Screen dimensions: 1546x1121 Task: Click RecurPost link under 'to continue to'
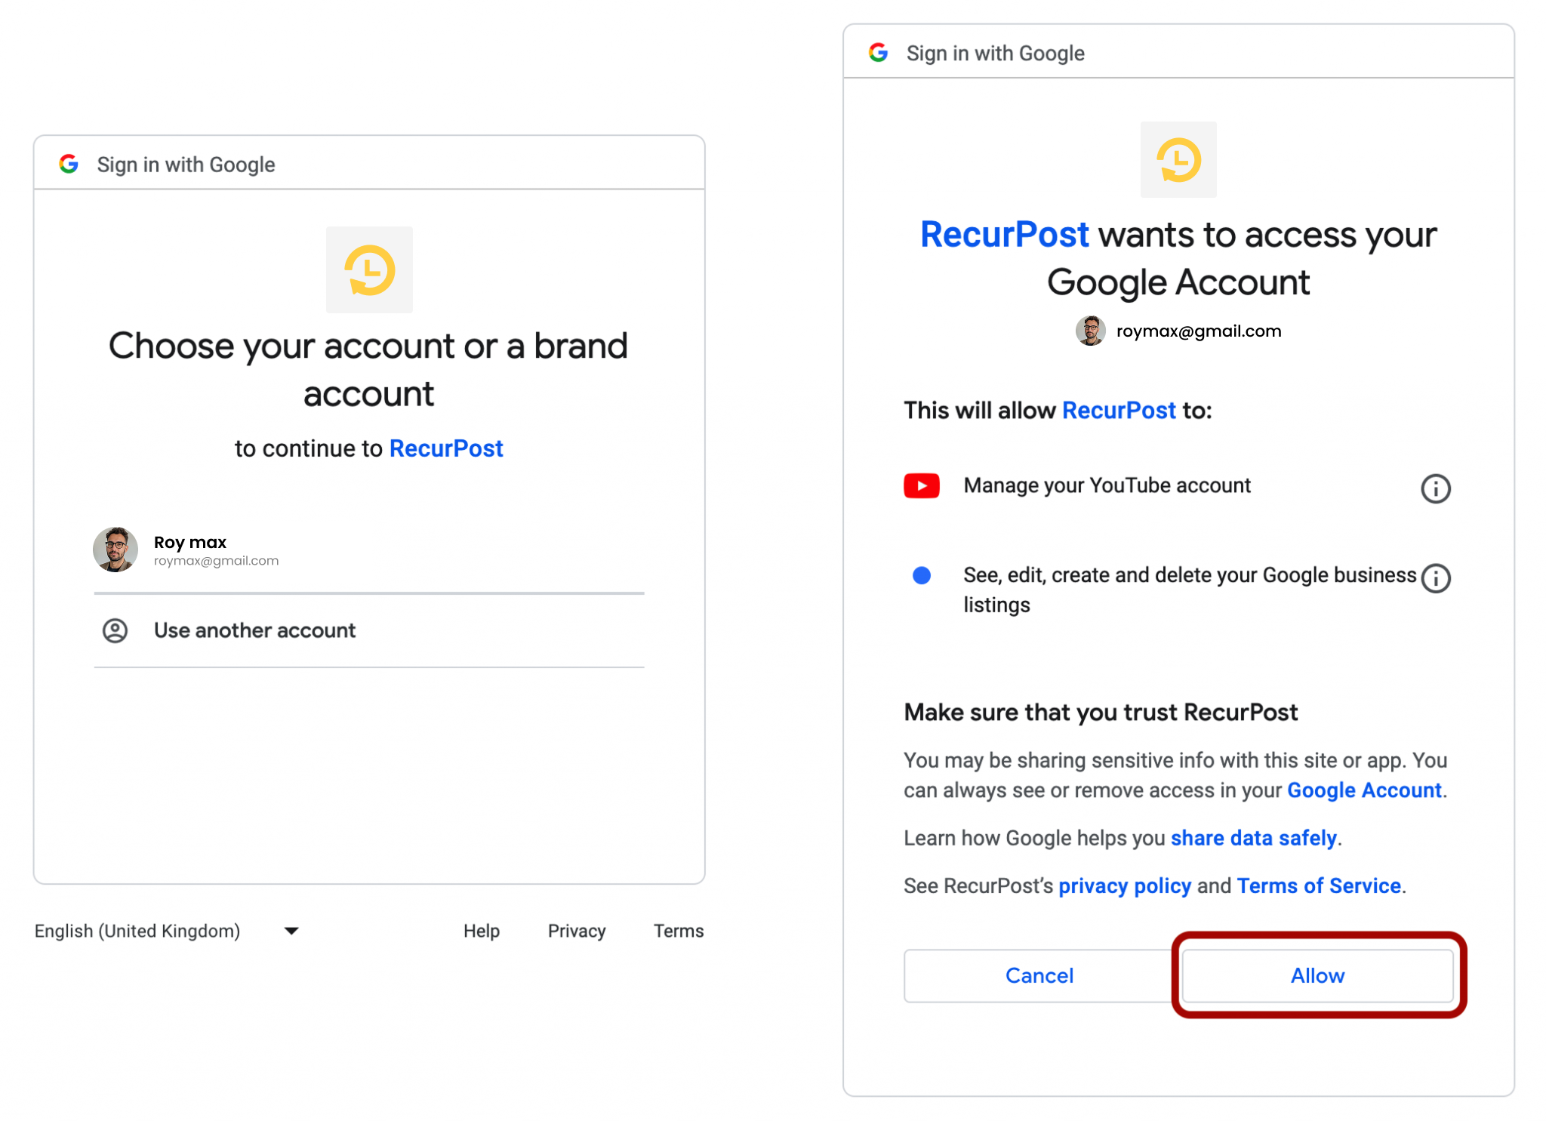coord(446,448)
